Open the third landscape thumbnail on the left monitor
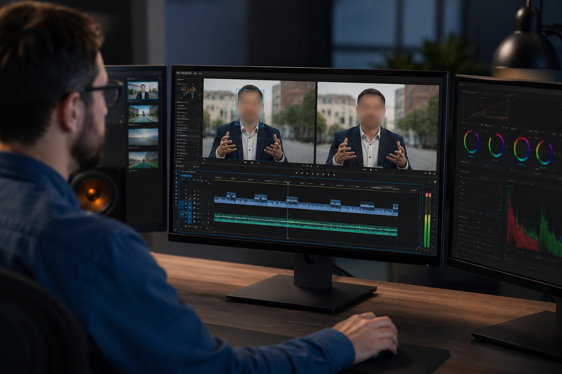 point(143,137)
